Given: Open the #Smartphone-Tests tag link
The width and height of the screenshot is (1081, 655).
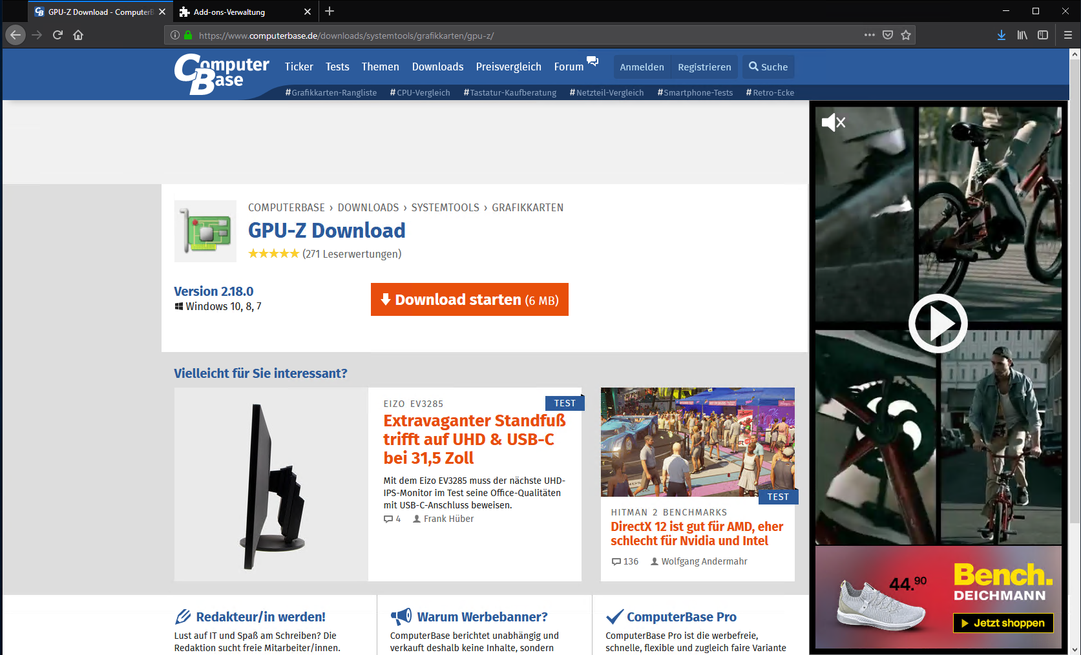Looking at the screenshot, I should click(x=695, y=92).
